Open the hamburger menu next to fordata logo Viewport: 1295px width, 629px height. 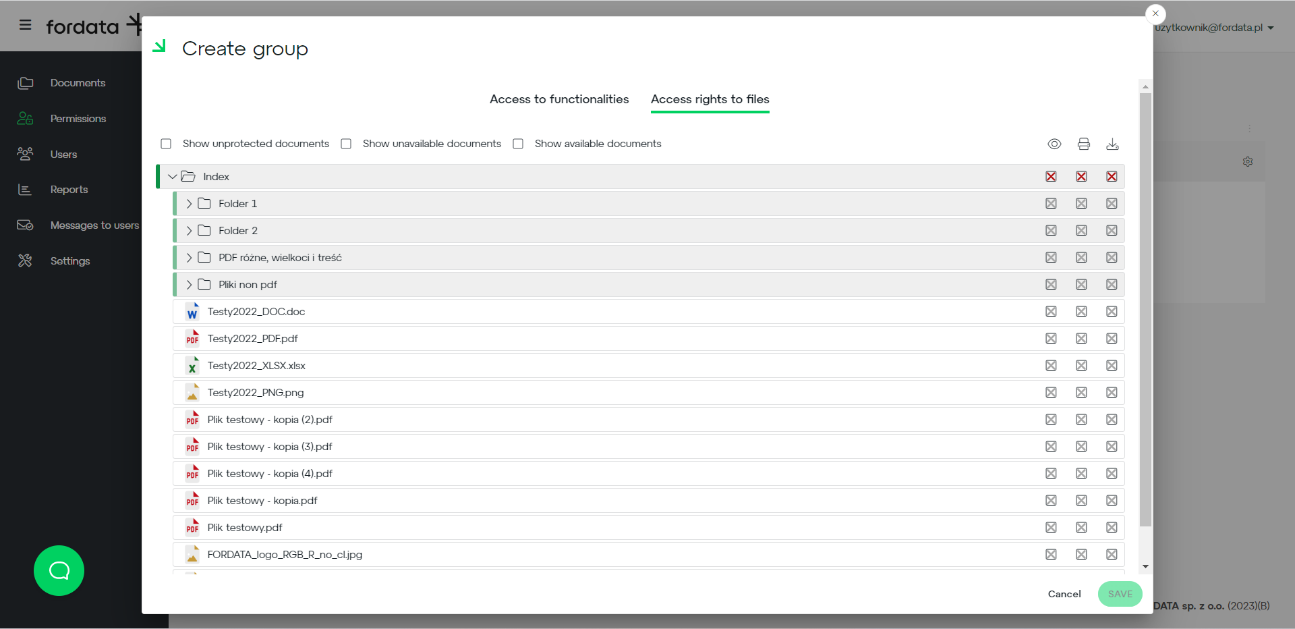coord(25,25)
